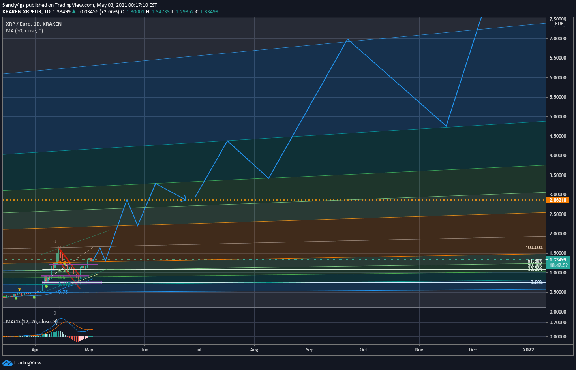Screen dimensions: 576x370
Task: Select the lower purple rectangle near 0.618 fib
Action: [x=72, y=282]
